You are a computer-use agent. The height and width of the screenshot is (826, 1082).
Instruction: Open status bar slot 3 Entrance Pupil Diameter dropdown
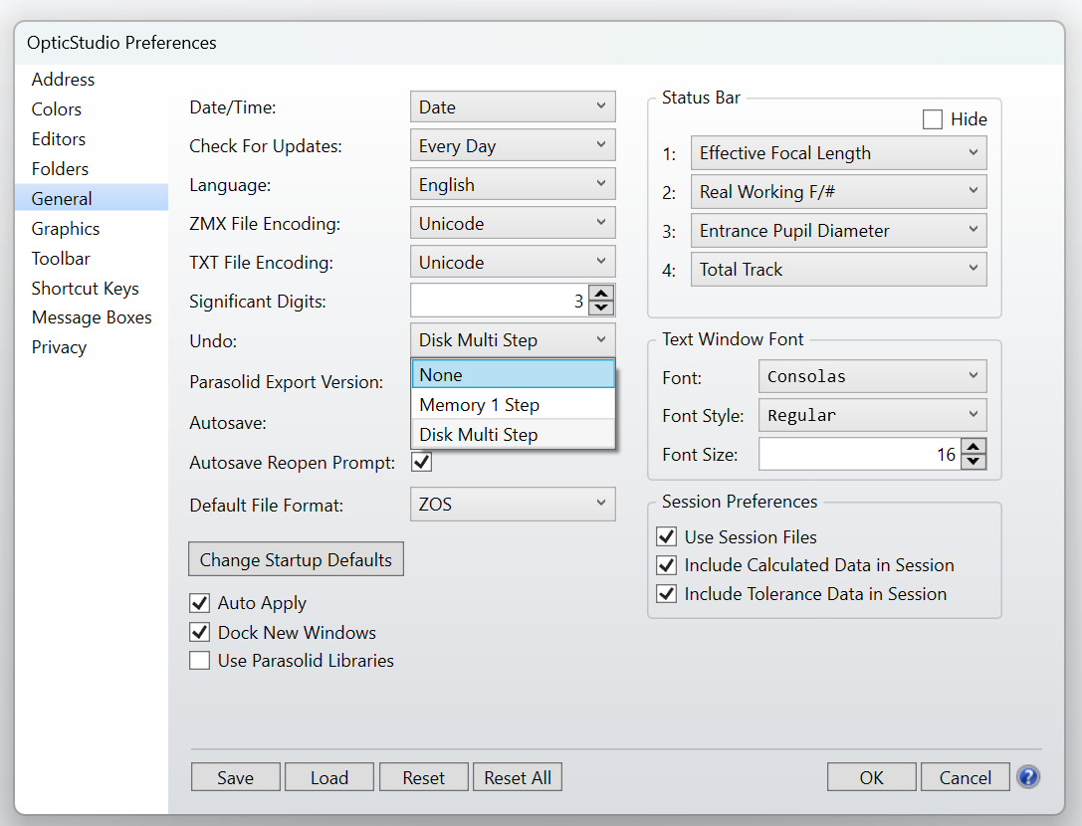[838, 230]
